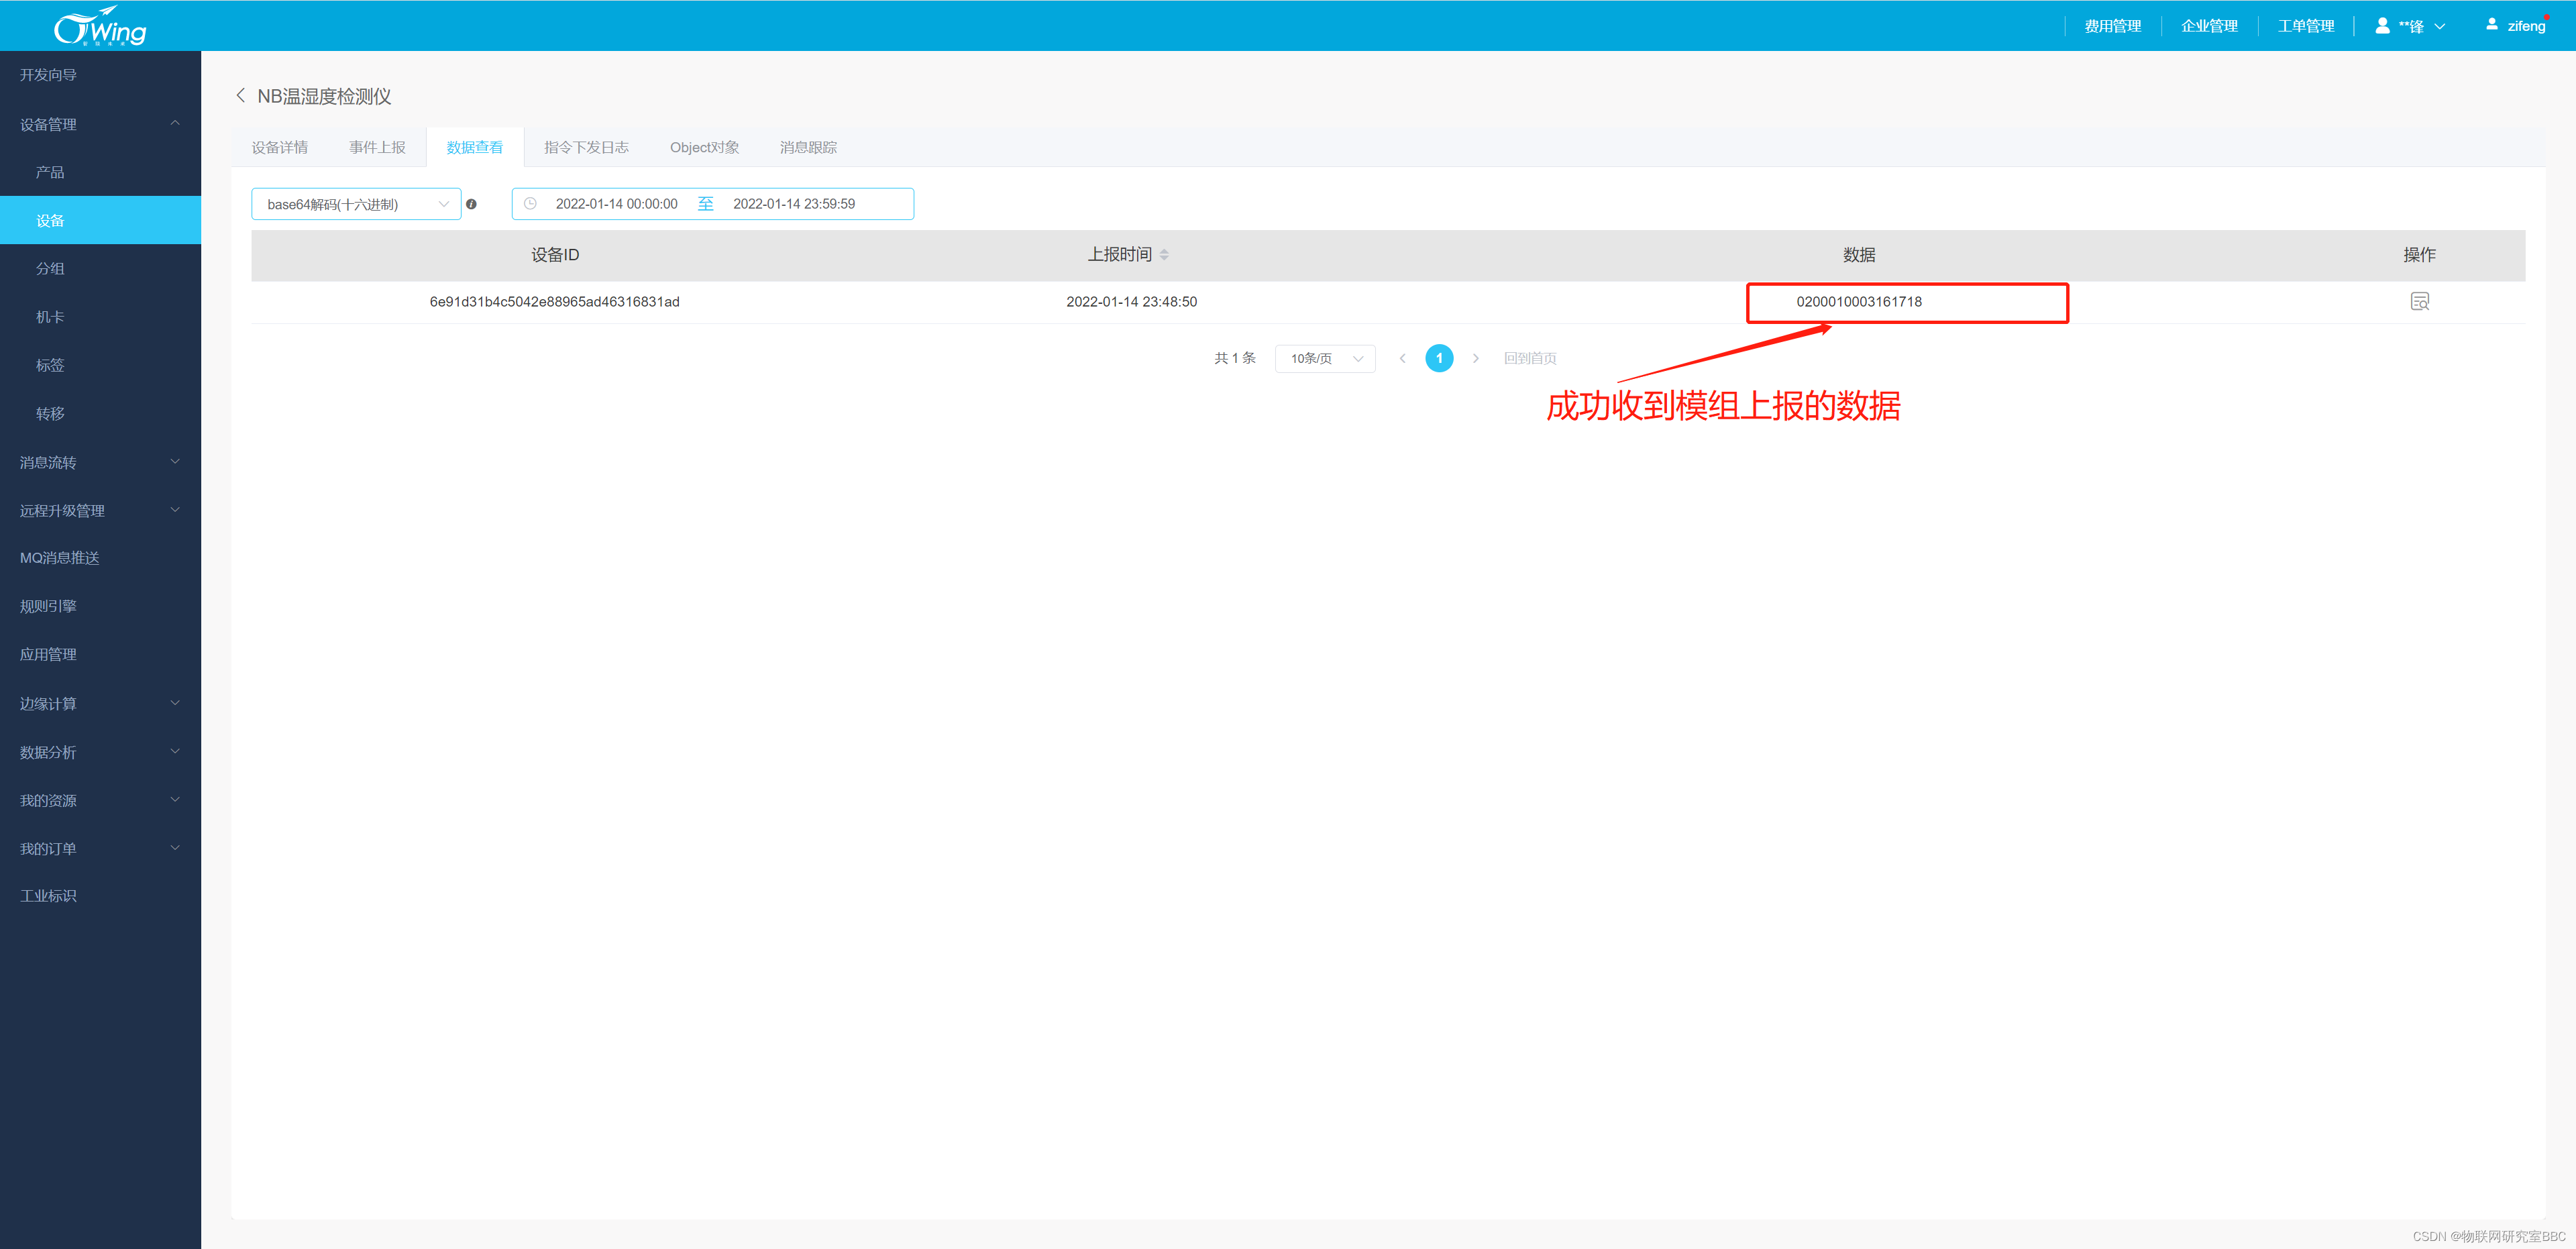Sort by 上报时间 column arrows

tap(1164, 255)
